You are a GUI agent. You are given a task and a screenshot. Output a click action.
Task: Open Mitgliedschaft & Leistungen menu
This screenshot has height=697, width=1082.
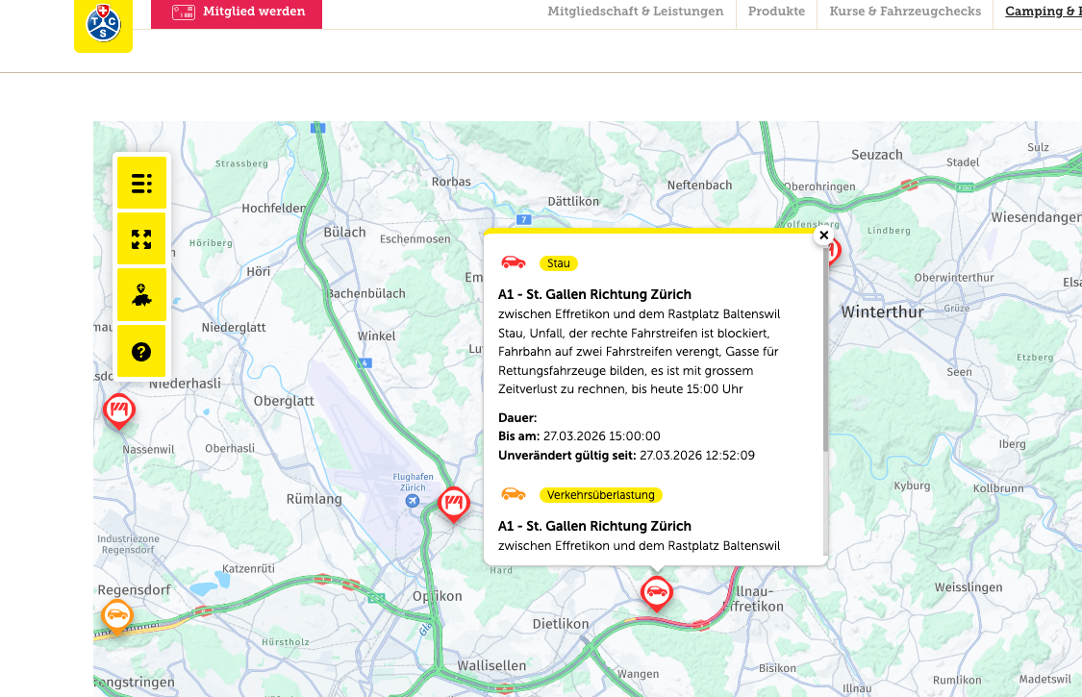635,12
